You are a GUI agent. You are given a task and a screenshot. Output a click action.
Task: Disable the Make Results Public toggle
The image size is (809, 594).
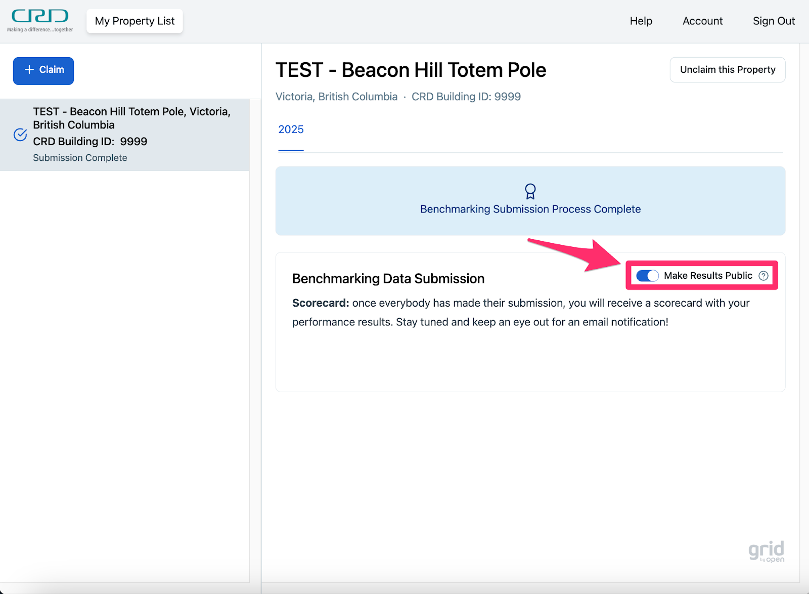tap(647, 276)
